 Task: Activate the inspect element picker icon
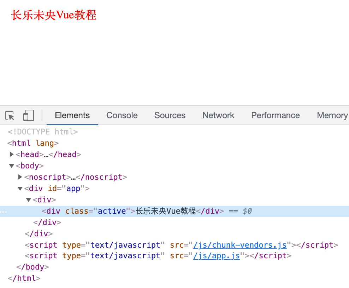tap(10, 115)
